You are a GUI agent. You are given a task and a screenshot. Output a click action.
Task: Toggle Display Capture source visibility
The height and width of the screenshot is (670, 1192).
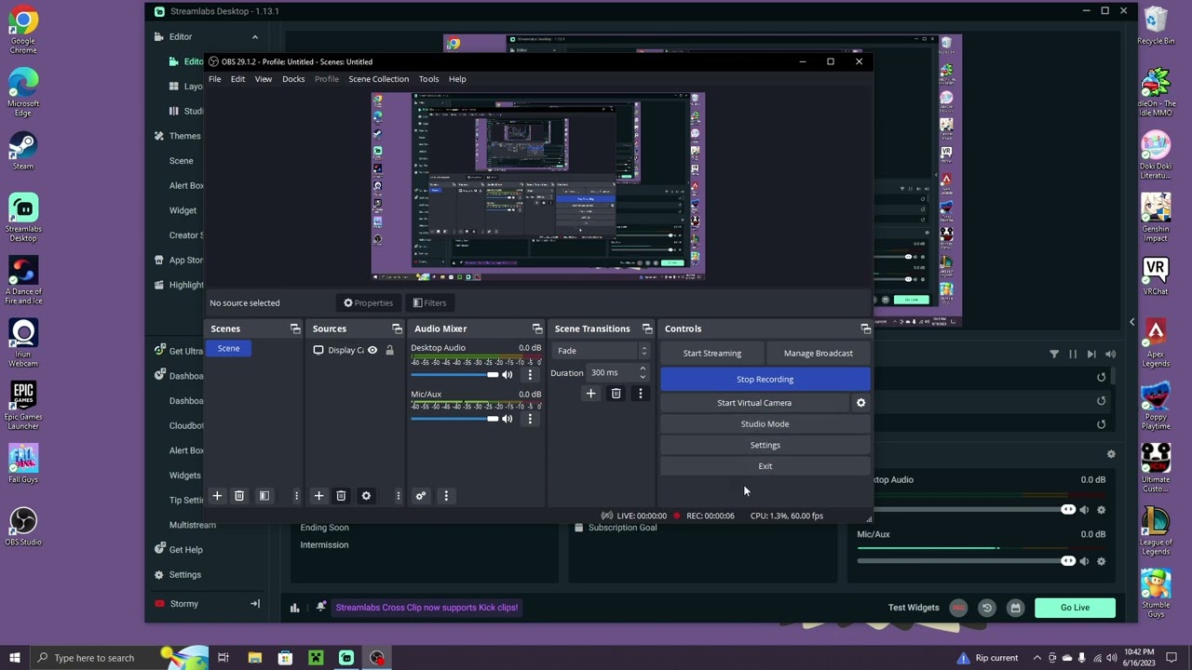[x=372, y=350]
